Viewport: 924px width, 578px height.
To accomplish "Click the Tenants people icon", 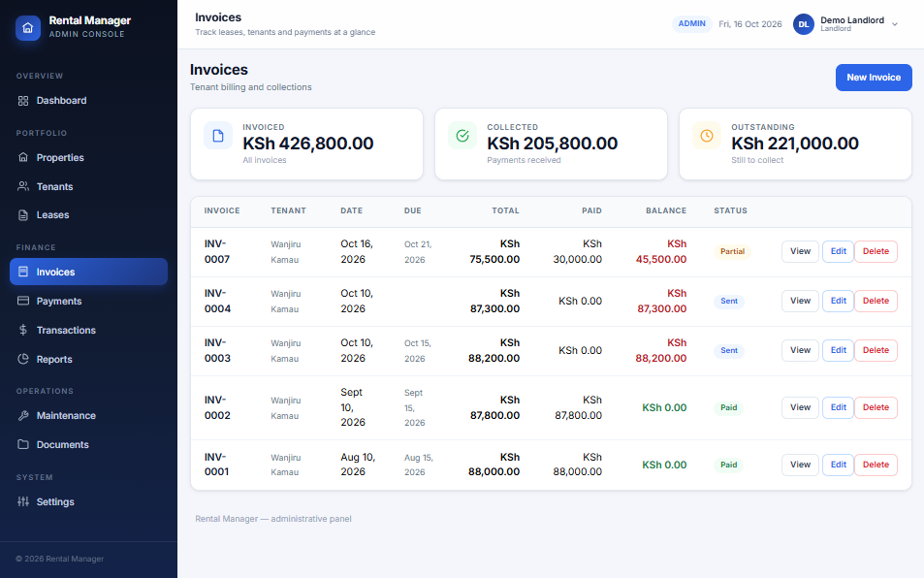I will 23,186.
